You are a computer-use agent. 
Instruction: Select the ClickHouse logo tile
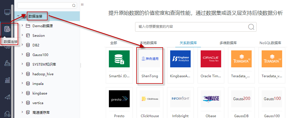[150, 99]
